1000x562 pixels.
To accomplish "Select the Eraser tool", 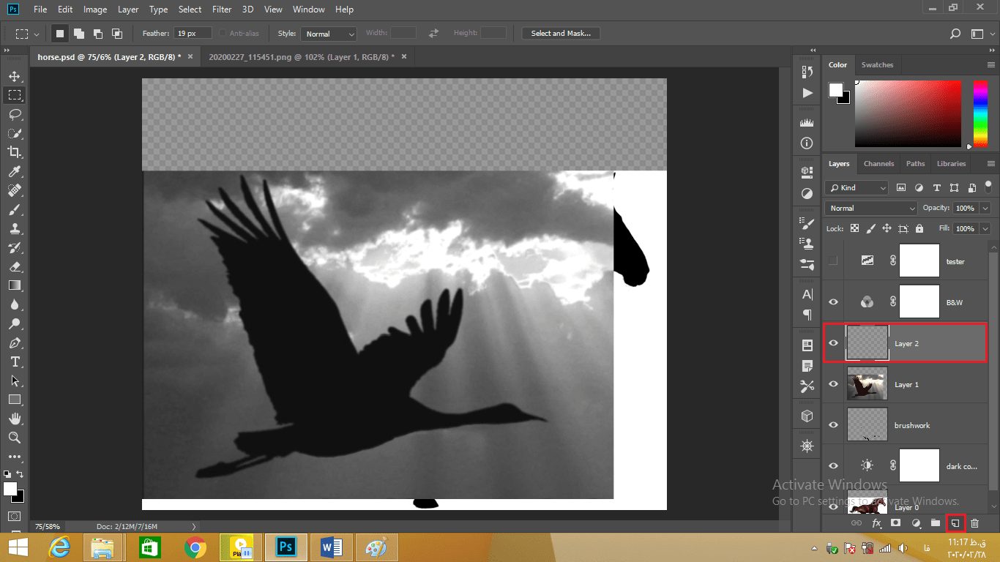I will tap(15, 266).
